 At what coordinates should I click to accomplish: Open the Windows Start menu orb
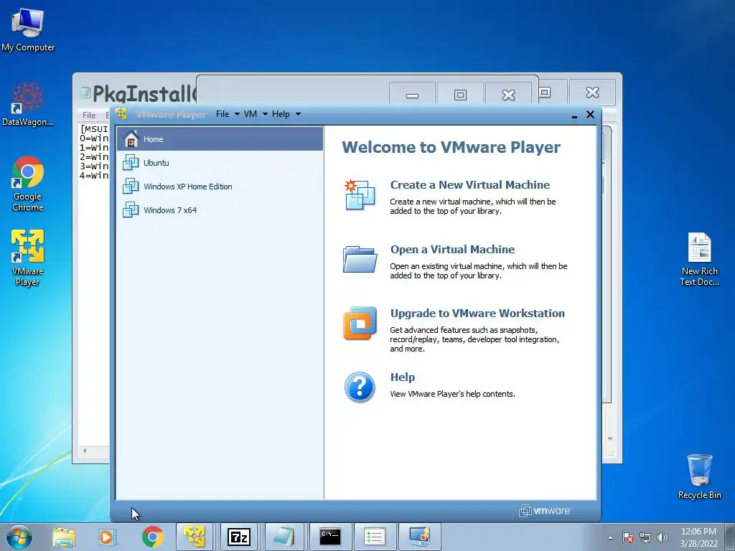[x=19, y=537]
